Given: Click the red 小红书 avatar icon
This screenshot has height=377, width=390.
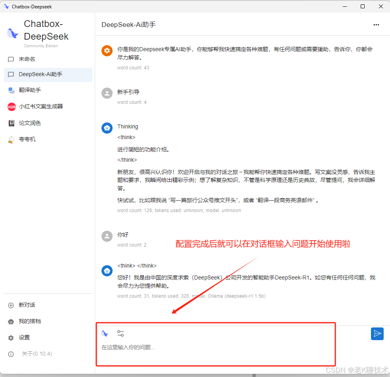Looking at the screenshot, I should [11, 107].
